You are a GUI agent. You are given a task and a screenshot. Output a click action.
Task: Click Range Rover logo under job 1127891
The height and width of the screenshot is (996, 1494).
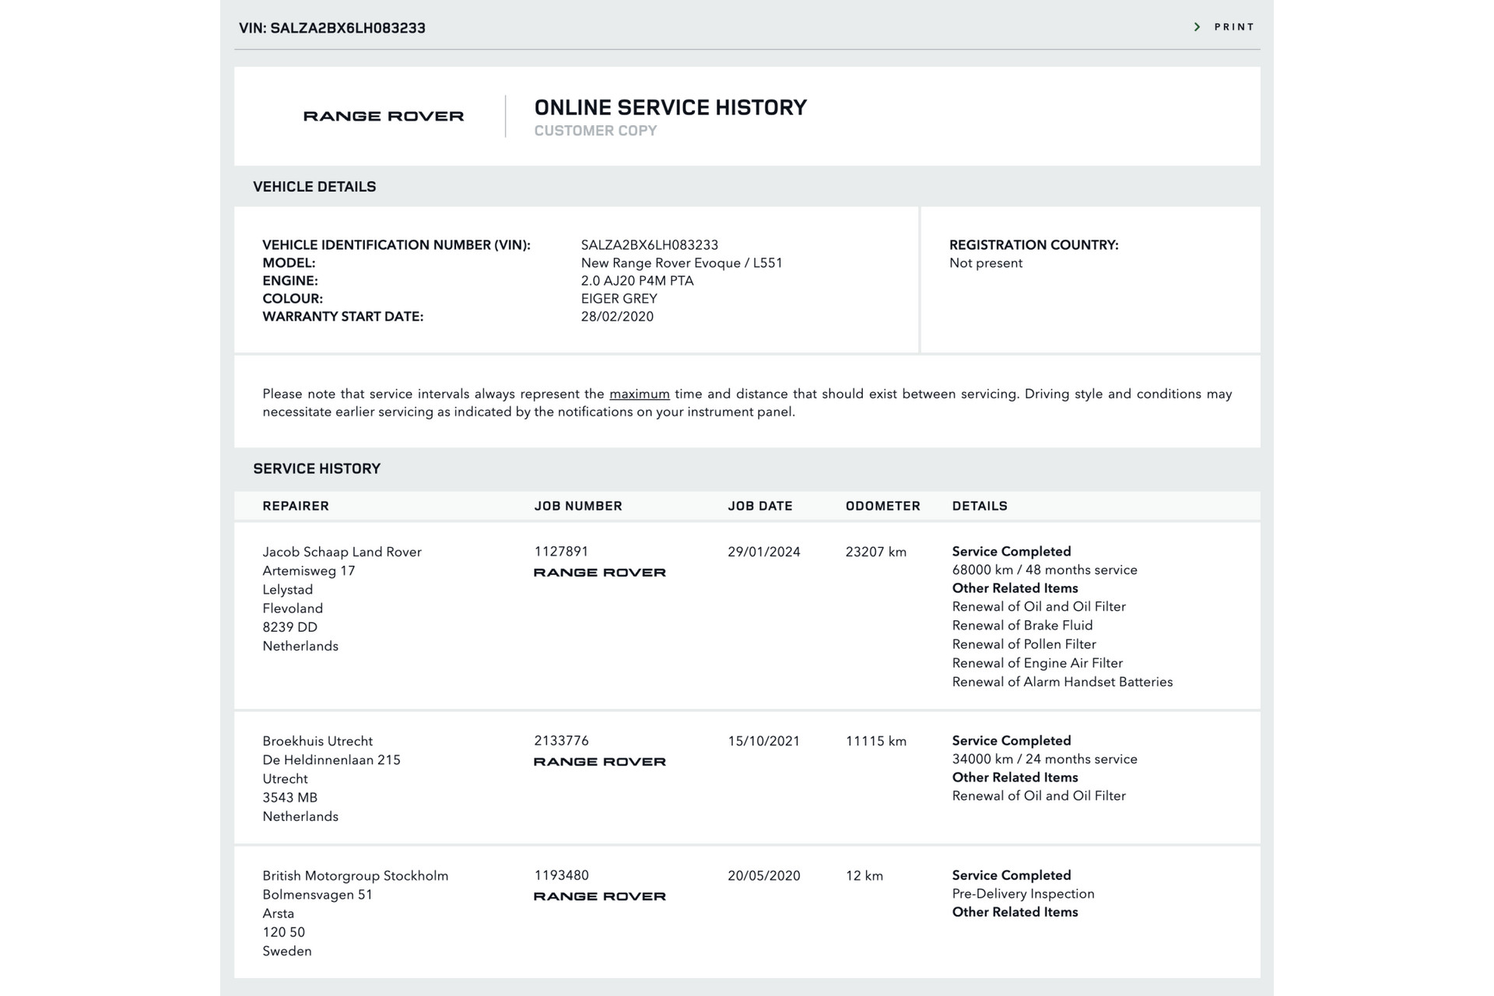(599, 573)
